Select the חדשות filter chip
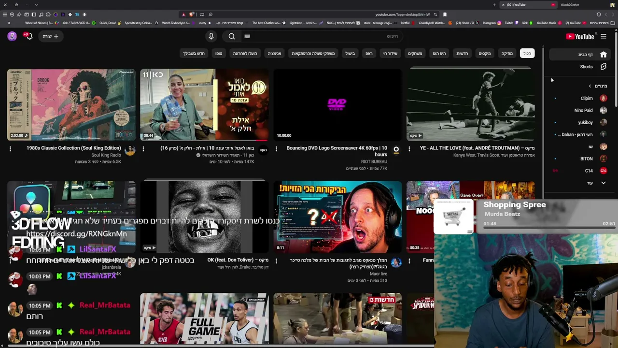618x348 pixels. tap(463, 53)
